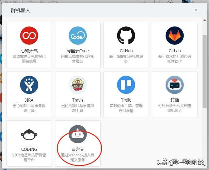
Task: Click the Travis title label
Action: [78, 100]
